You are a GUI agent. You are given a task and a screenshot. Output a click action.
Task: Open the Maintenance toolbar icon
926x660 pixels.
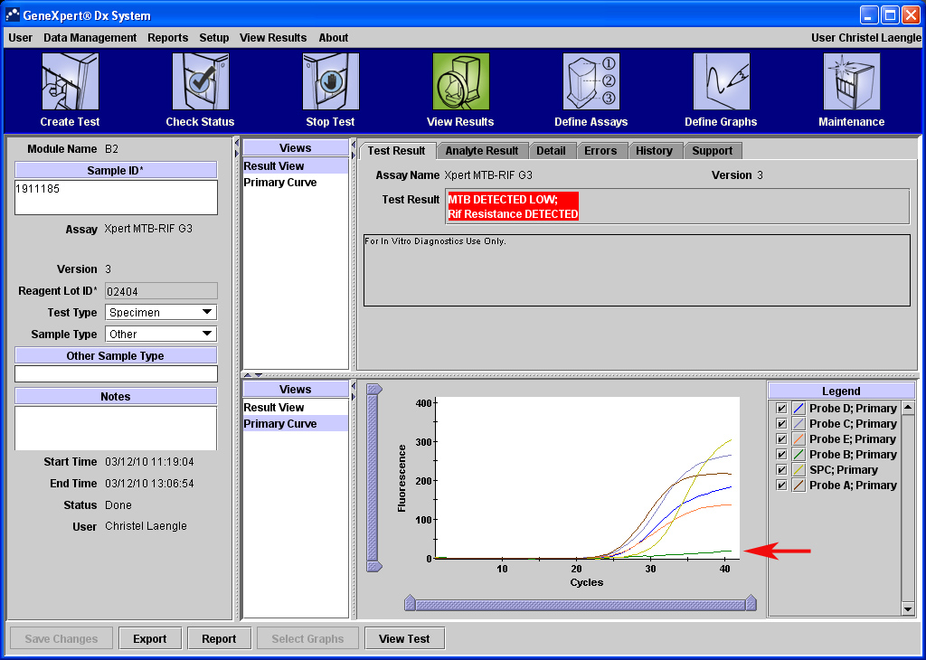tap(851, 82)
